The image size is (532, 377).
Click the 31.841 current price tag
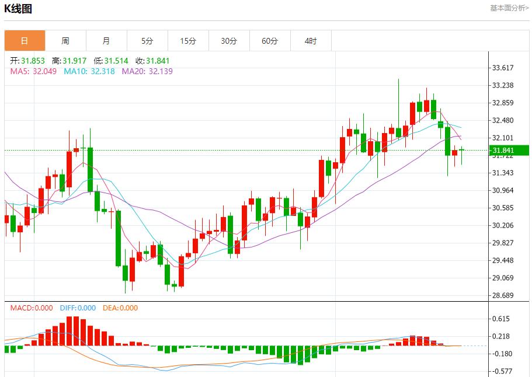503,150
